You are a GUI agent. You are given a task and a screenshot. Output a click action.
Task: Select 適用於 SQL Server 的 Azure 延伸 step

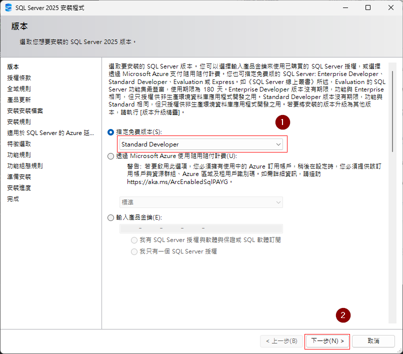click(50, 133)
